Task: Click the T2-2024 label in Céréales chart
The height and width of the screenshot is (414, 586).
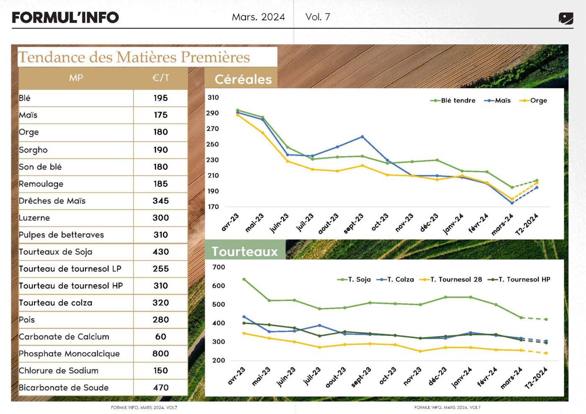Action: (527, 224)
